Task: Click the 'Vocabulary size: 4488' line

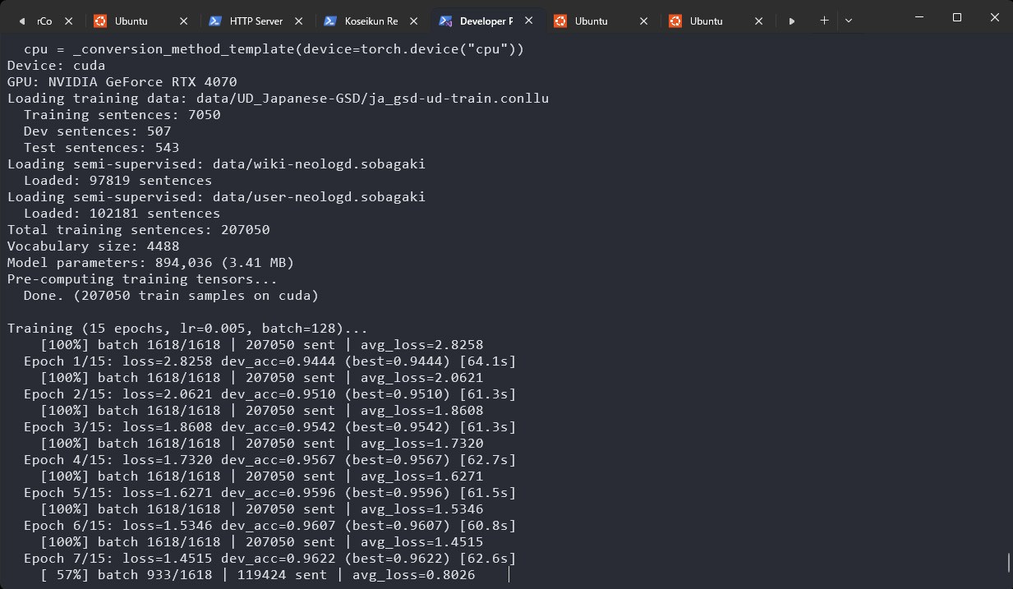Action: 93,246
